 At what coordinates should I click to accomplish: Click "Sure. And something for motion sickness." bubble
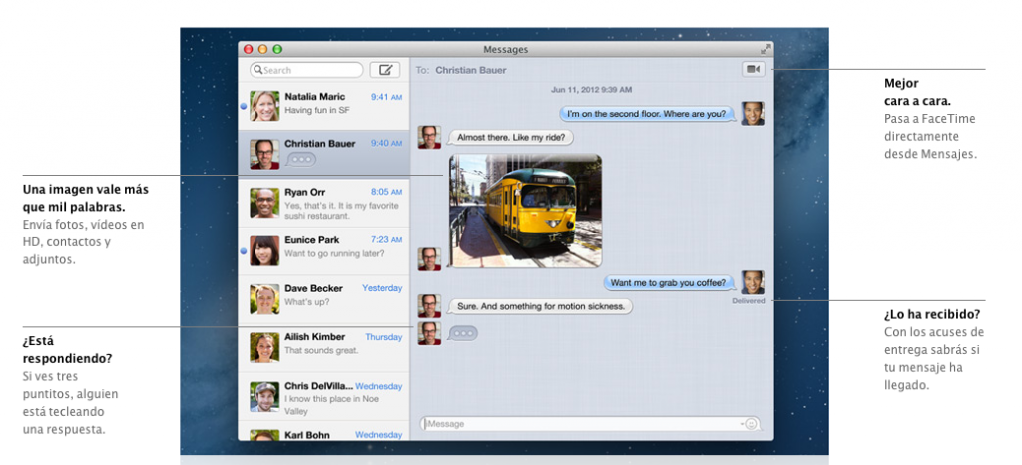click(x=540, y=306)
